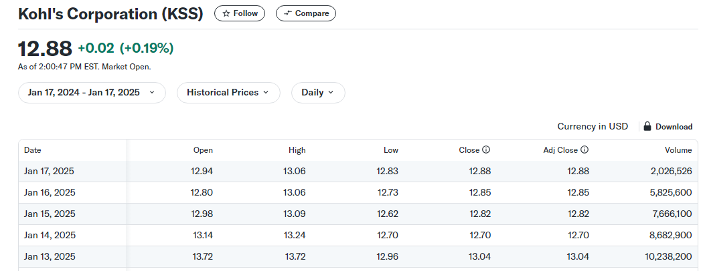Click the volume value 10,238,200
The image size is (701, 271).
[671, 257]
